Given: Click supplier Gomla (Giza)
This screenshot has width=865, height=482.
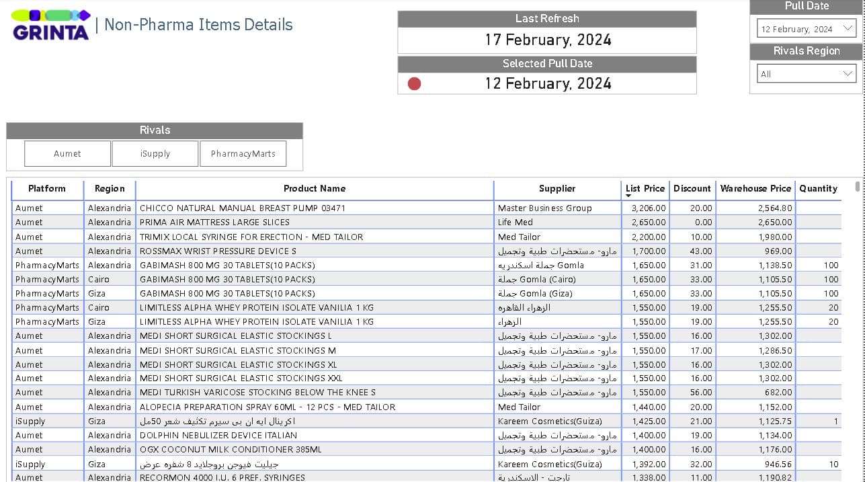Looking at the screenshot, I should pos(535,294).
